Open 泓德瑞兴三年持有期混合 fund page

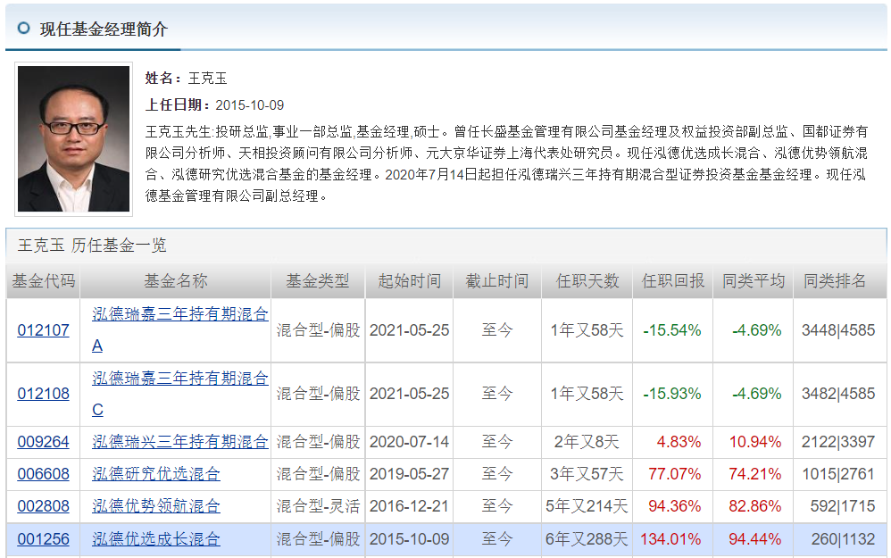pyautogui.click(x=179, y=441)
